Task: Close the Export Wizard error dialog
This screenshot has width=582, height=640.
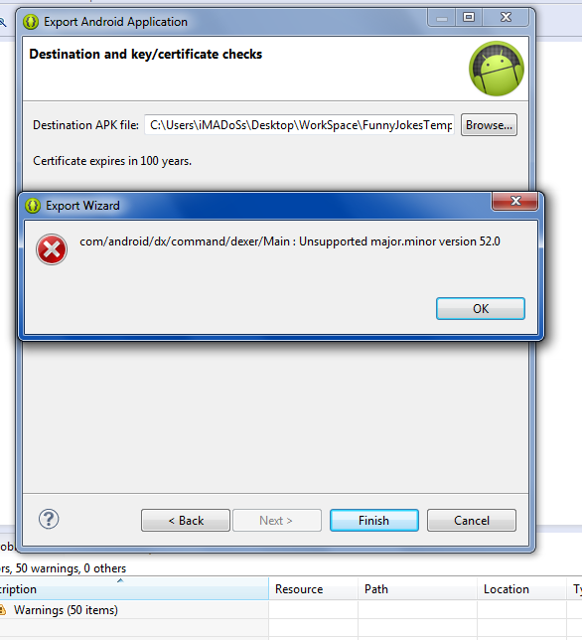Action: point(515,201)
